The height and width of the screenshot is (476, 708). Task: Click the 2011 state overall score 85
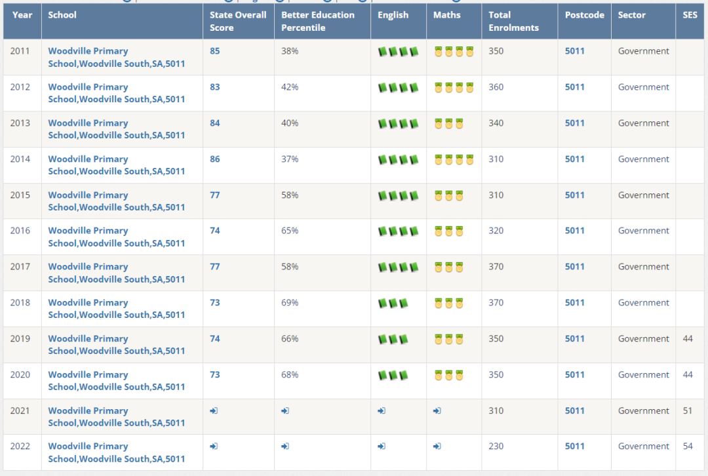click(214, 51)
